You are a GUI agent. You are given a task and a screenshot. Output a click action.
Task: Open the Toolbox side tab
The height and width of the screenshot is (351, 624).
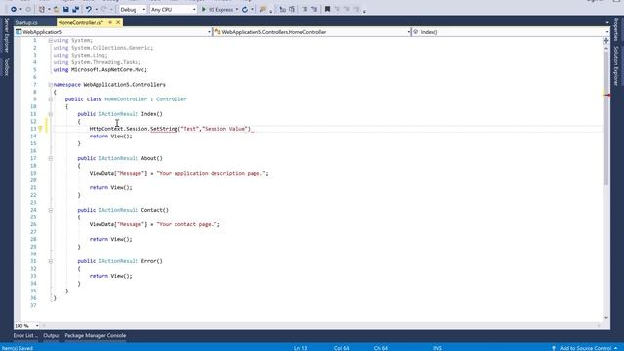(x=7, y=66)
